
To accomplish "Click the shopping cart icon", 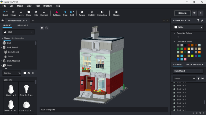I will coord(194,13).
